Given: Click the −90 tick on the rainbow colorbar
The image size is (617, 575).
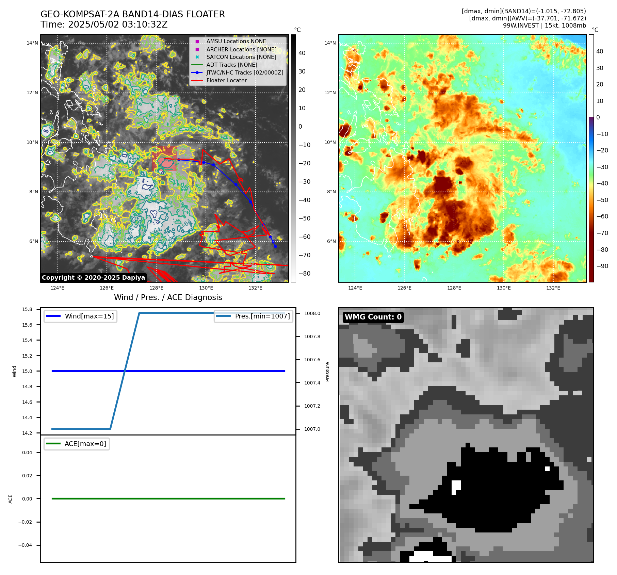Looking at the screenshot, I should (x=602, y=266).
